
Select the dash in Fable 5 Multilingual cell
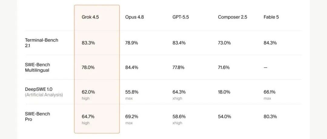(x=266, y=68)
